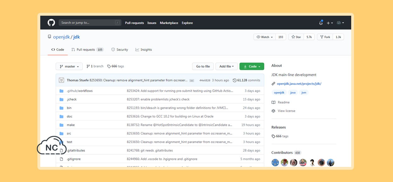Screen dimensions: 393x182
Task: Click the link icon beside the project URL
Action: [x=274, y=84]
